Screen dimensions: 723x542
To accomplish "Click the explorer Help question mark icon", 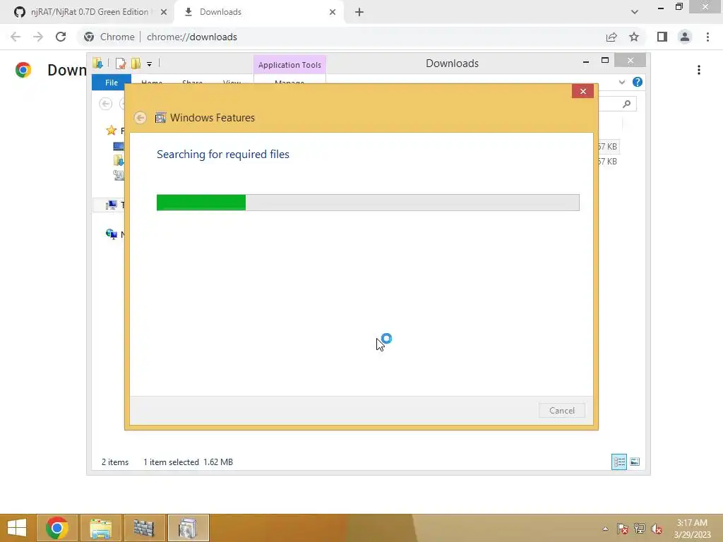I will [638, 82].
